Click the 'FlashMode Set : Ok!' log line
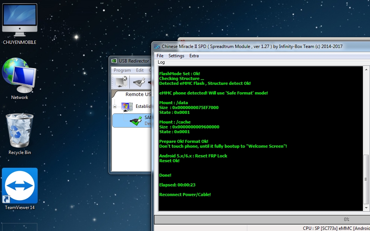 click(x=179, y=74)
